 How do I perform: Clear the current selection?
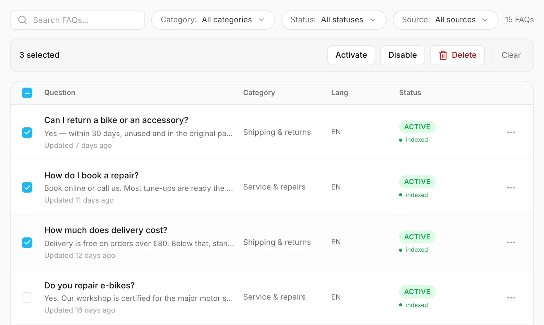(x=511, y=55)
